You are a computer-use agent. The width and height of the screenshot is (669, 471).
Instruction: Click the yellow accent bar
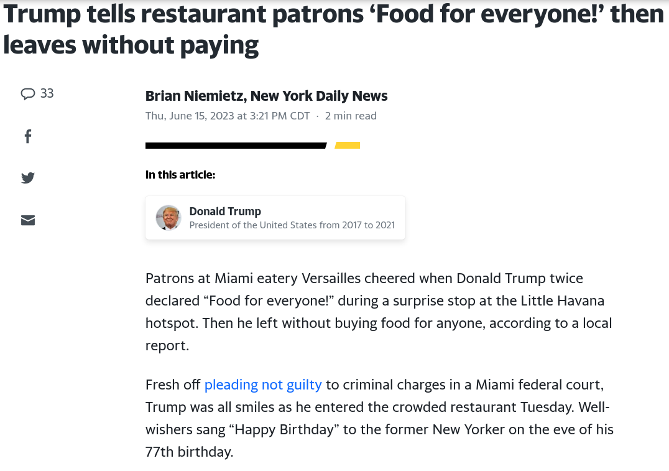click(348, 146)
